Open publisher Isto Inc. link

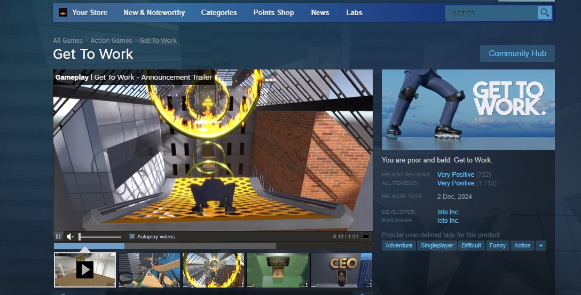449,221
